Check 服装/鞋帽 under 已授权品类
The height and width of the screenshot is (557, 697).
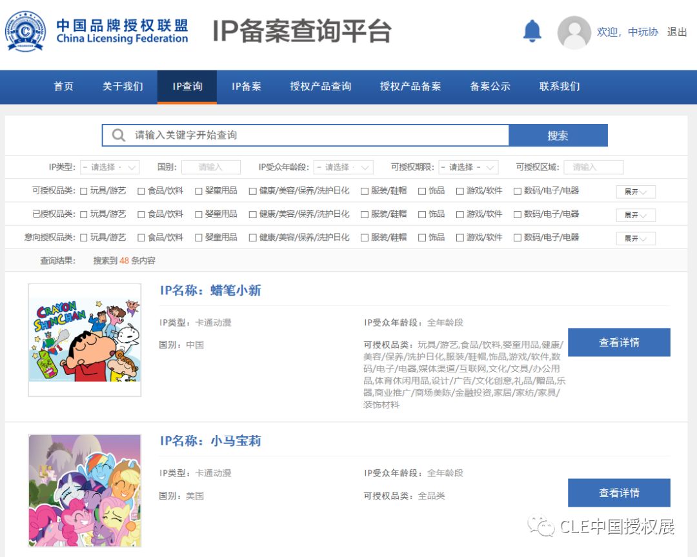pos(365,214)
